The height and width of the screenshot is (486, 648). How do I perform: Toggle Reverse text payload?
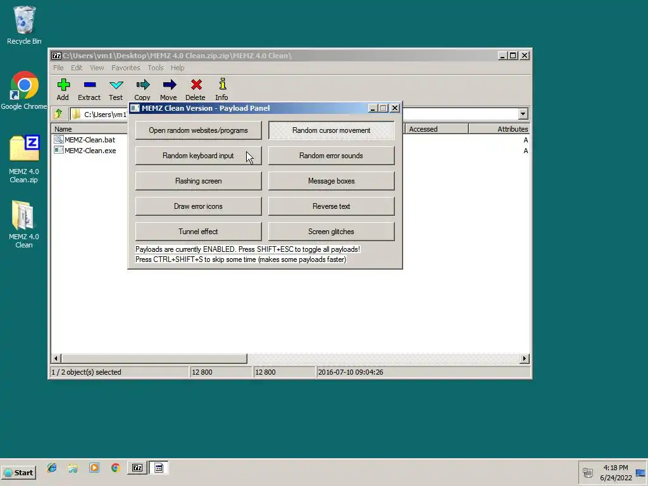point(332,206)
